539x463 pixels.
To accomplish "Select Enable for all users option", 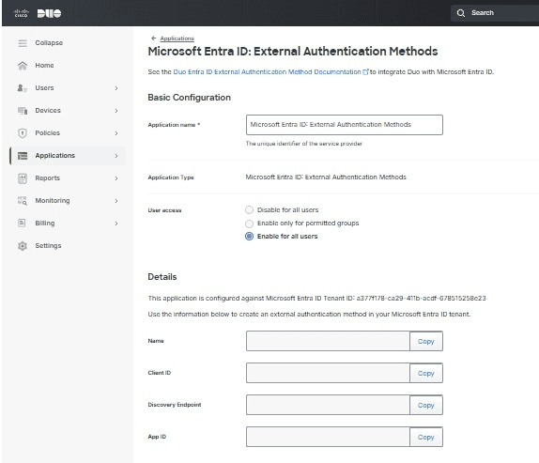I will pos(249,237).
